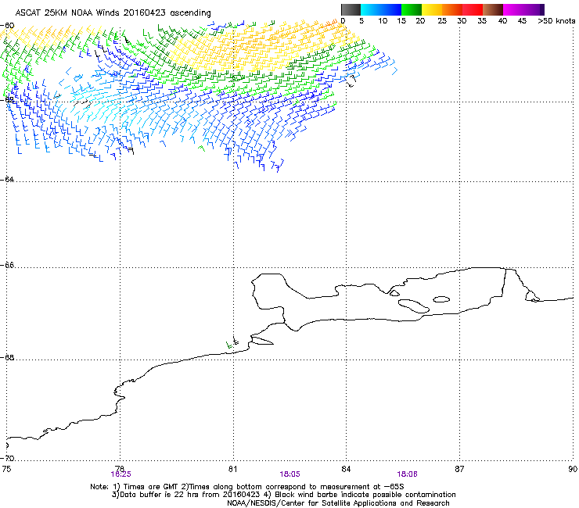Click the "81" longitude axis label
This screenshot has width=579, height=508.
point(232,469)
